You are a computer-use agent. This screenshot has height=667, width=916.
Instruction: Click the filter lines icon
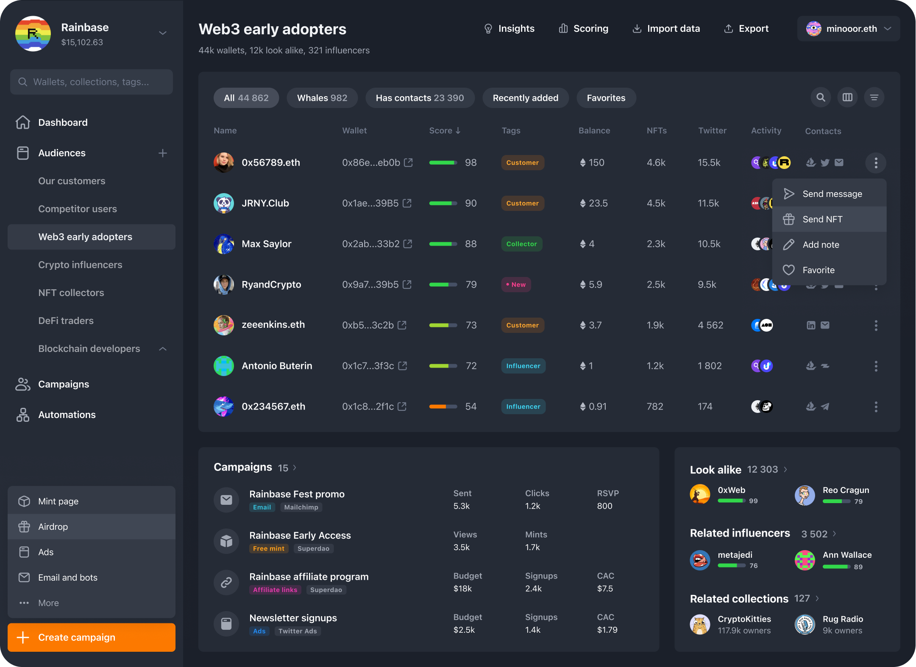(874, 97)
